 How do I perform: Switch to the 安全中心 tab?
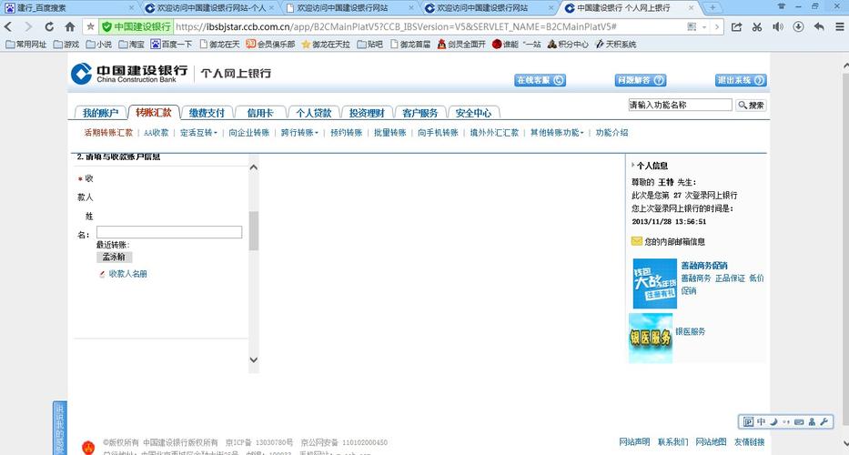473,113
